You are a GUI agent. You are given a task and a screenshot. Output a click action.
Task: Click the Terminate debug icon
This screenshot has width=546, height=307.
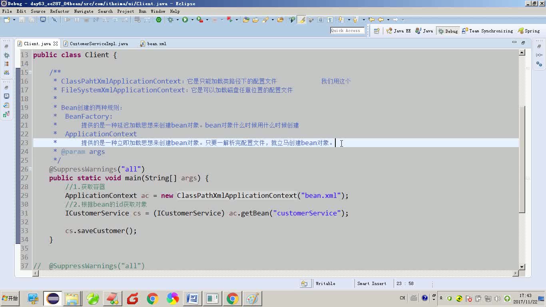point(86,20)
